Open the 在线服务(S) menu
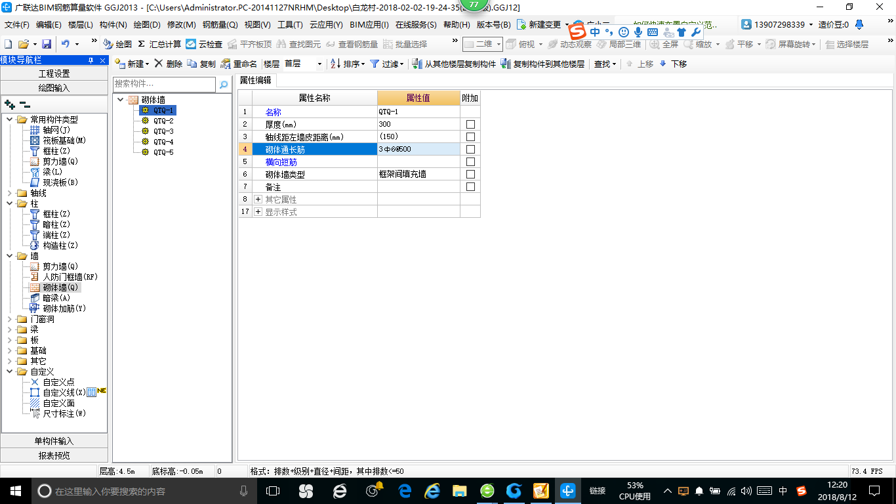The image size is (896, 504). click(416, 25)
